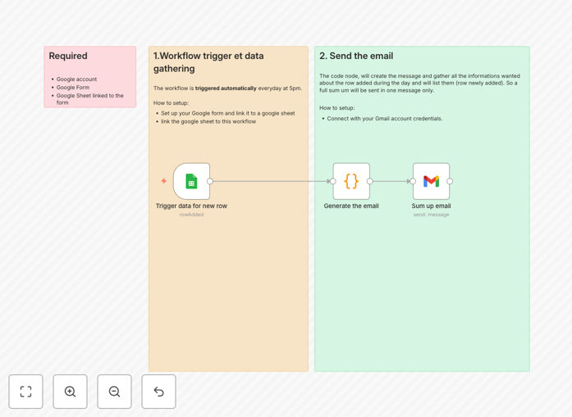The image size is (572, 417).
Task: Open the Gmail Sum up email node
Action: [x=431, y=181]
